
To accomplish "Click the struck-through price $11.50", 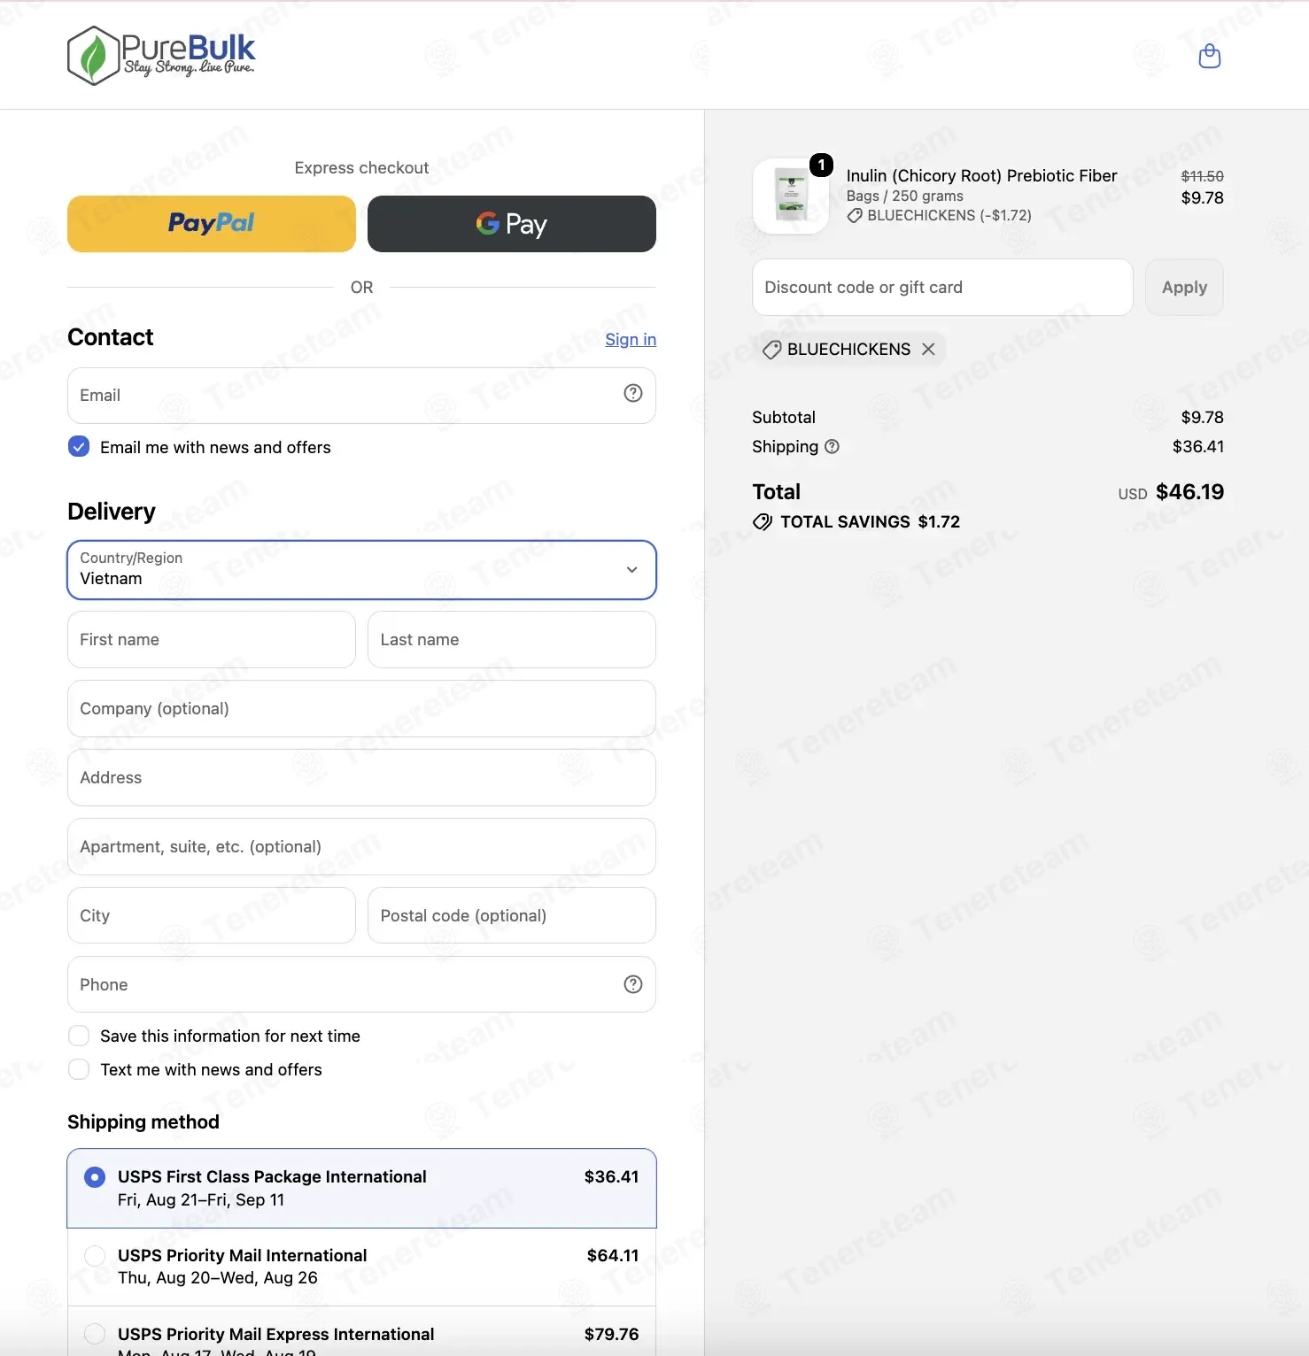I will tap(1202, 177).
